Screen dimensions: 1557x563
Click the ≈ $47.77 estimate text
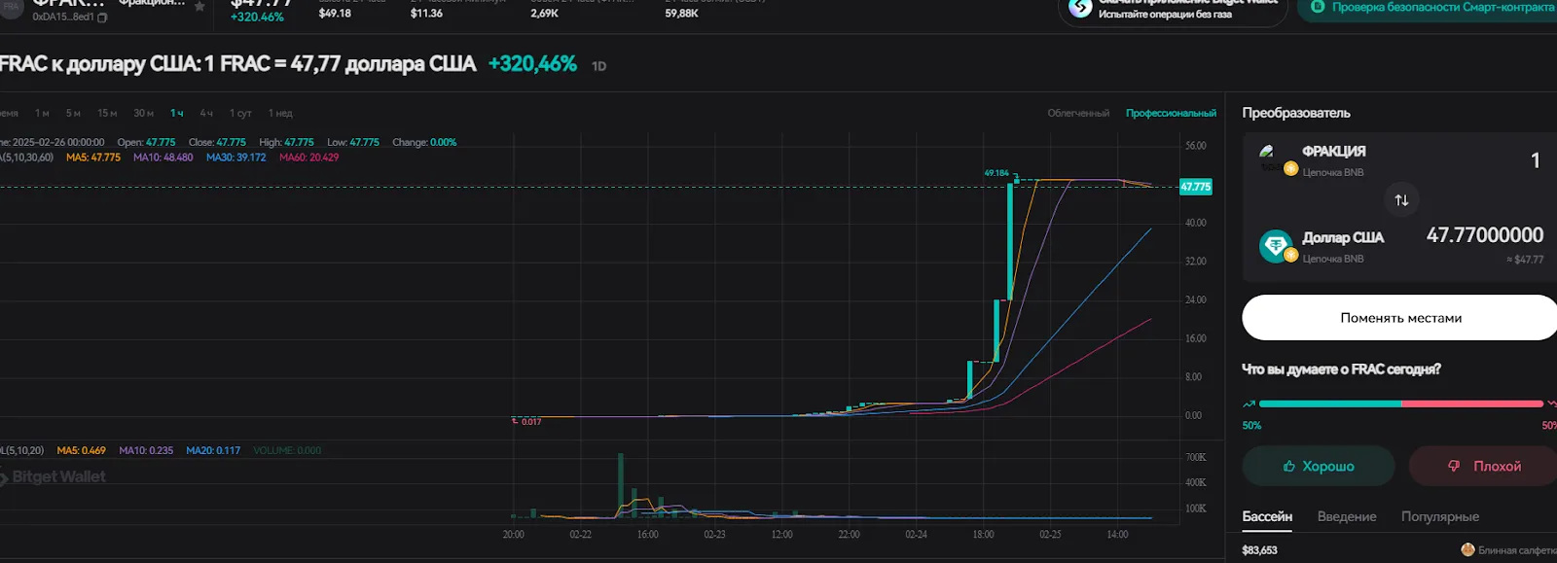[x=1525, y=260]
